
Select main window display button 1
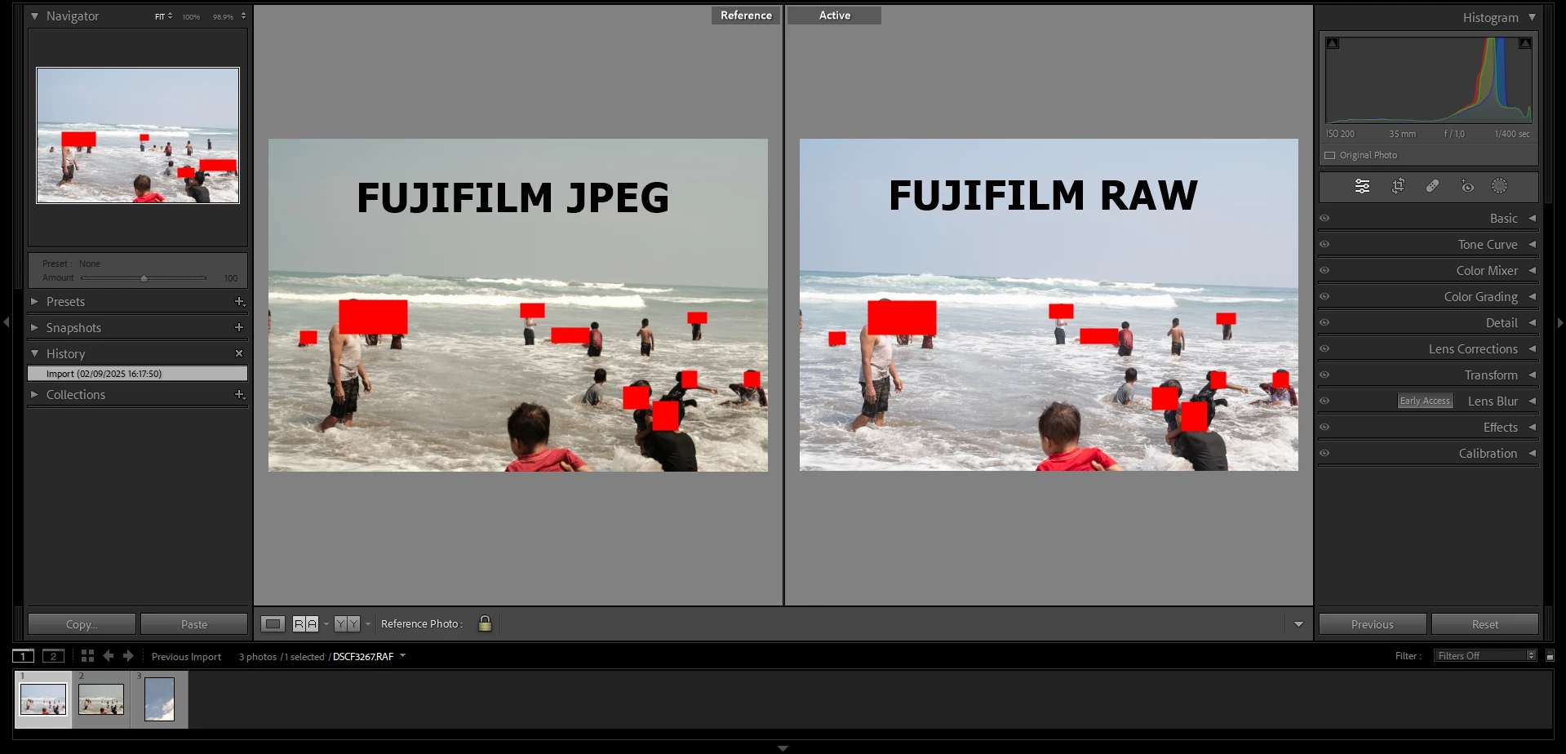(24, 656)
